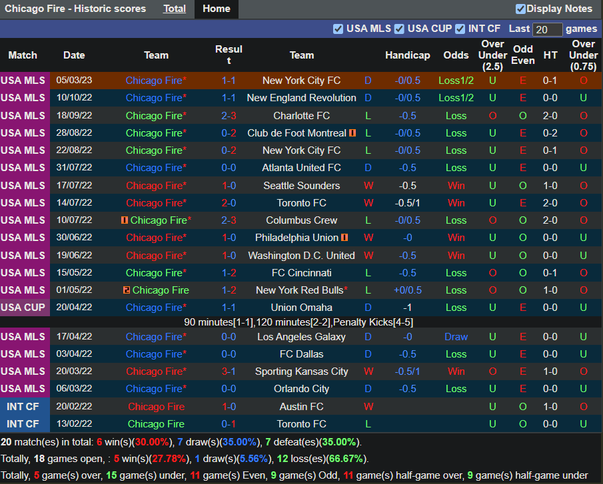
Task: Open Orlando City team link
Action: point(301,389)
